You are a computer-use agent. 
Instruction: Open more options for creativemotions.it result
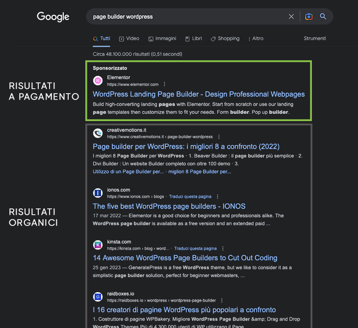pyautogui.click(x=219, y=137)
